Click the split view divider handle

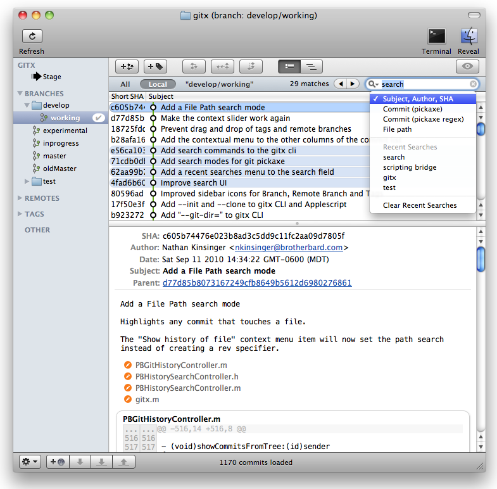pyautogui.click(x=297, y=224)
